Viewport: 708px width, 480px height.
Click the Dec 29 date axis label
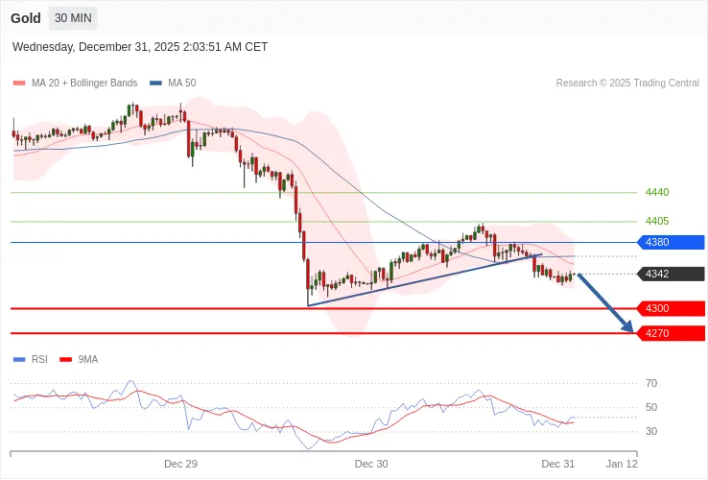coord(180,464)
